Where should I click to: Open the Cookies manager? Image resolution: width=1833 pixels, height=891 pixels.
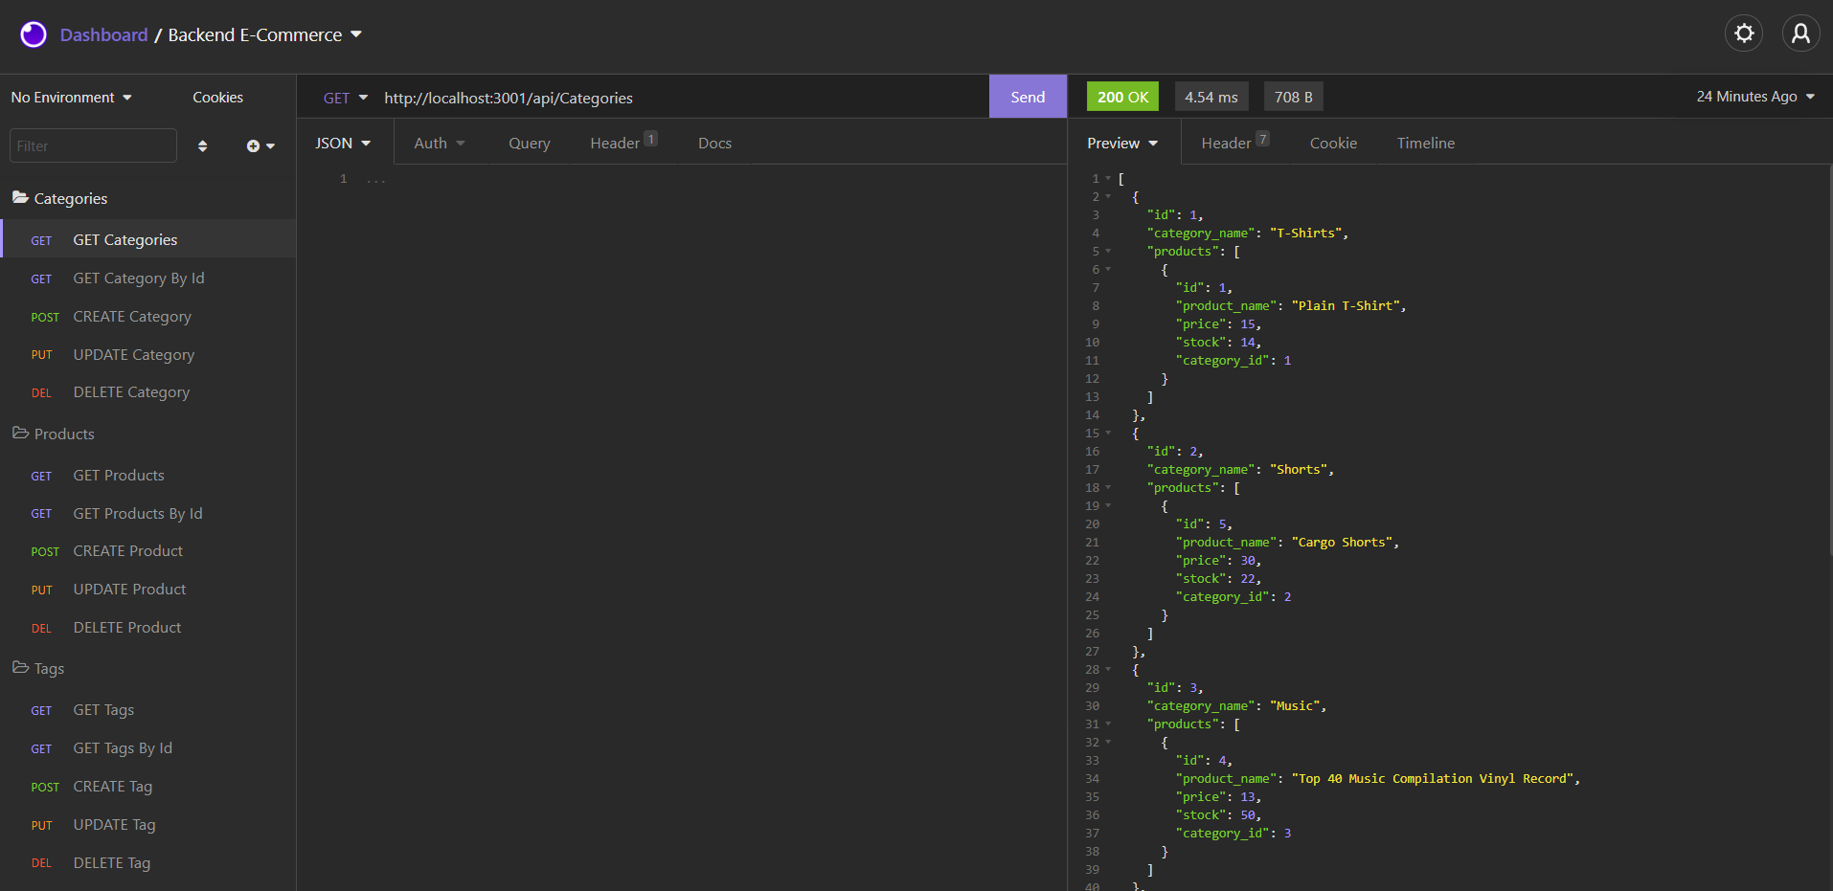pyautogui.click(x=217, y=97)
